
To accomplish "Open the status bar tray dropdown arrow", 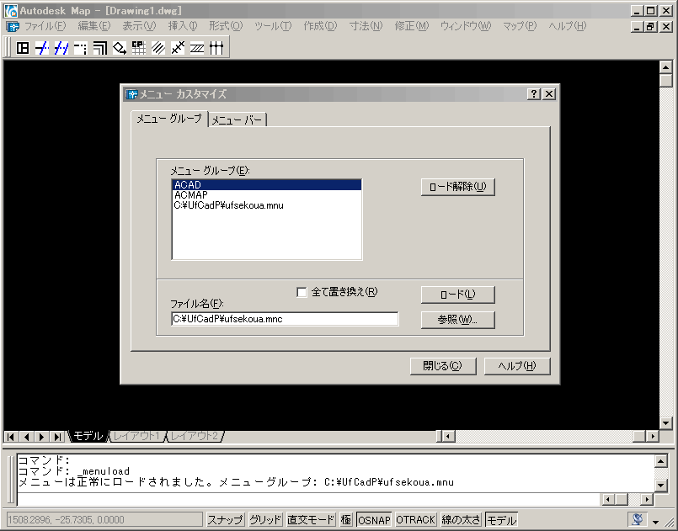I will tap(656, 522).
